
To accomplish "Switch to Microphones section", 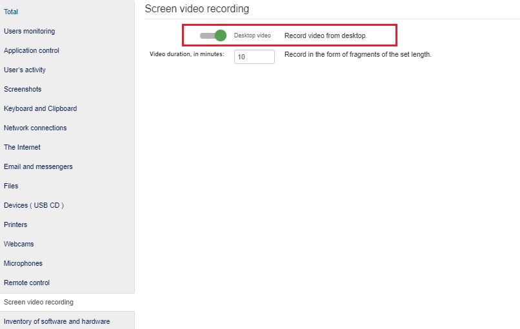I will (x=23, y=263).
